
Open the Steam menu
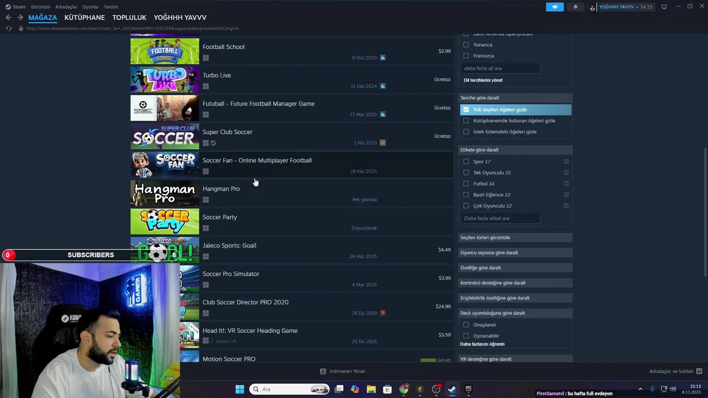(x=15, y=7)
